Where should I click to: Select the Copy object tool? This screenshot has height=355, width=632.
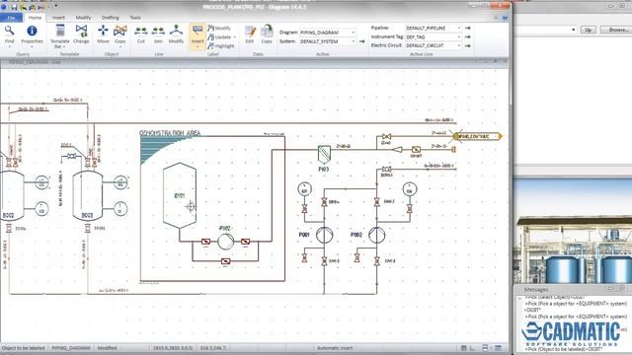click(120, 35)
